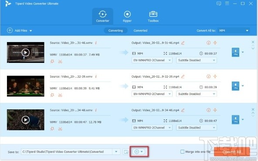
Task: Move the 34-48.wmv item up
Action: (253, 113)
